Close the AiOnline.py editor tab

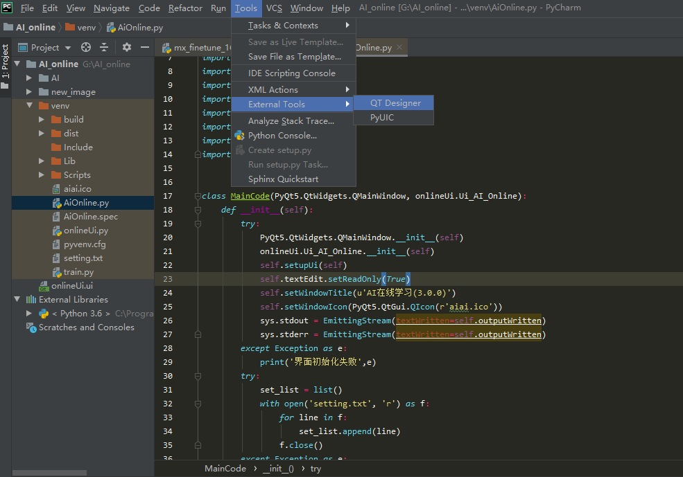click(x=399, y=47)
